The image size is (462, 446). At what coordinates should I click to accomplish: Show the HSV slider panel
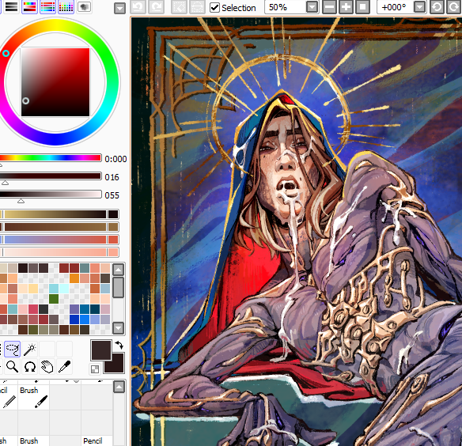[x=29, y=7]
